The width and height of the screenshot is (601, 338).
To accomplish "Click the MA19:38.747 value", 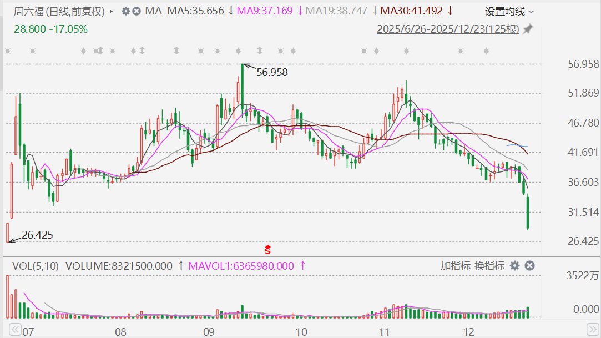I will (336, 11).
